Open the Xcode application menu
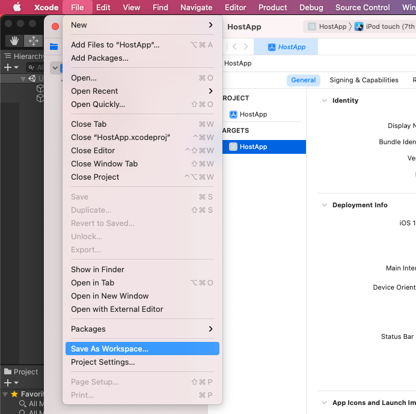This screenshot has height=414, width=416. (46, 7)
